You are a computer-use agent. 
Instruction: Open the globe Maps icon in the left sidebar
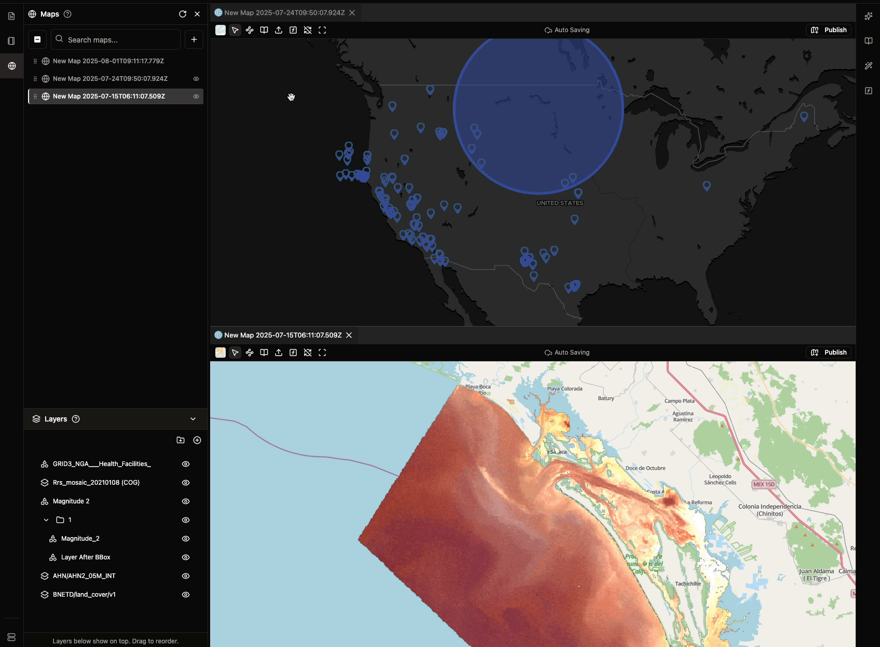click(11, 66)
